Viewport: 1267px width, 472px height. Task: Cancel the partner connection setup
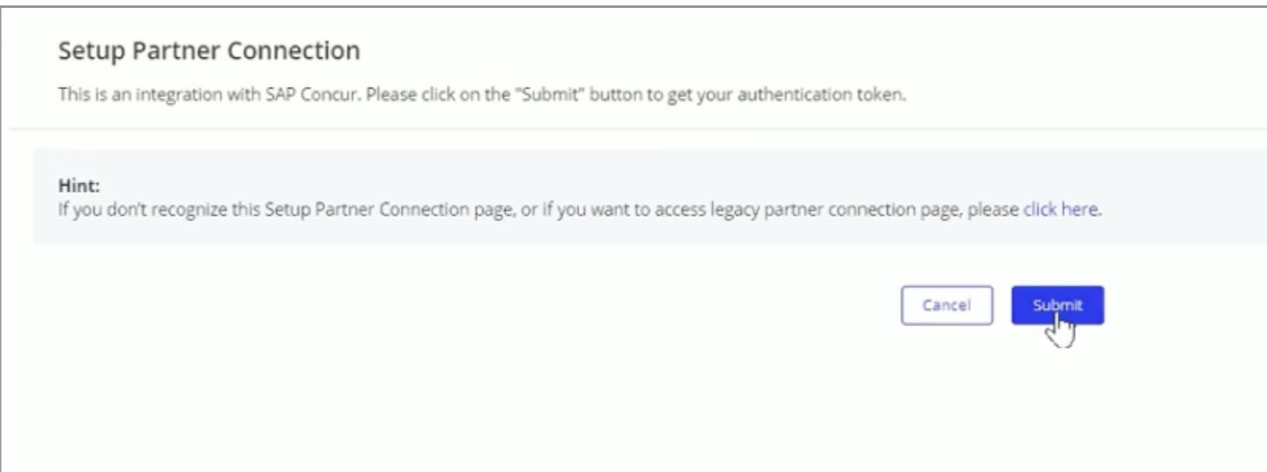(947, 305)
